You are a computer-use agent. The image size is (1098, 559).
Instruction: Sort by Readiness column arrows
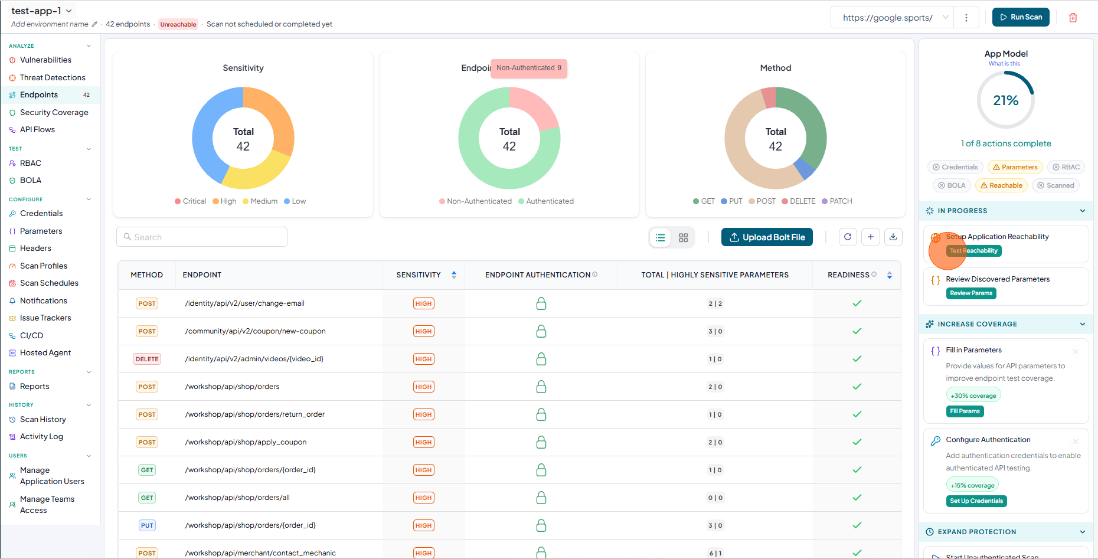click(889, 275)
